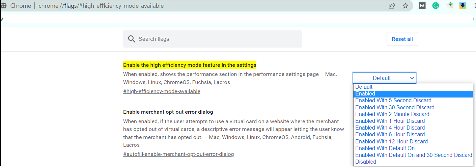This screenshot has height=167, width=476.
Task: Click the share page icon
Action: coord(392,6)
